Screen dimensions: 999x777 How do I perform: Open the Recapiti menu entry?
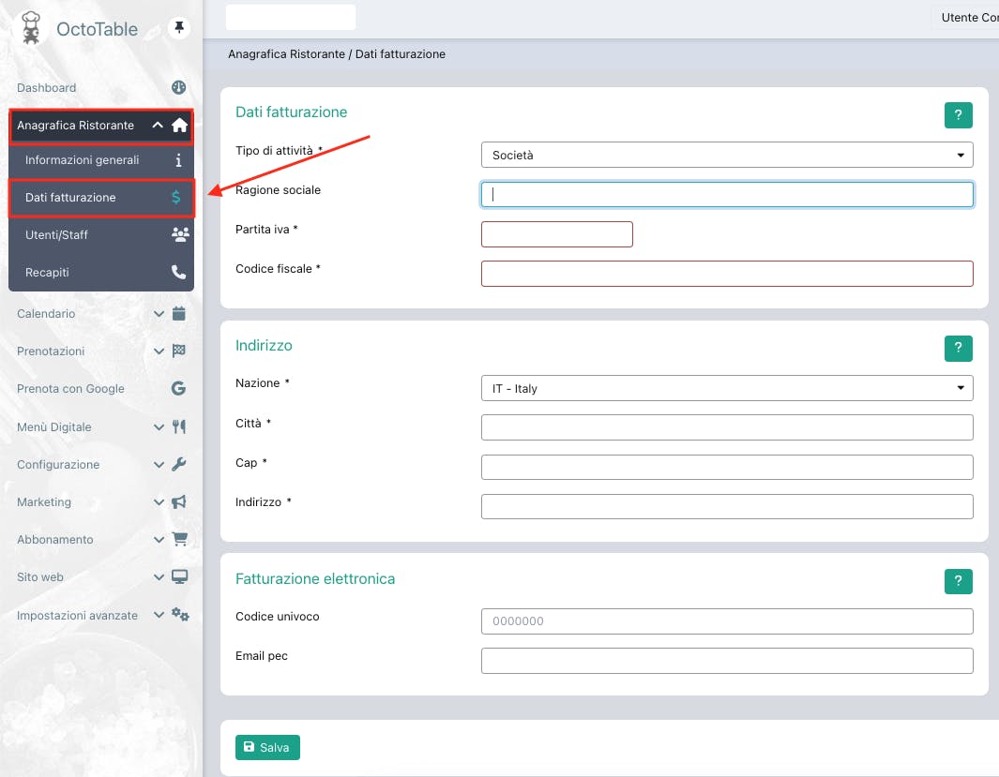[x=101, y=273]
